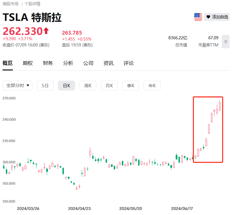
Task: Select the 公司 tab
Action: (x=88, y=63)
